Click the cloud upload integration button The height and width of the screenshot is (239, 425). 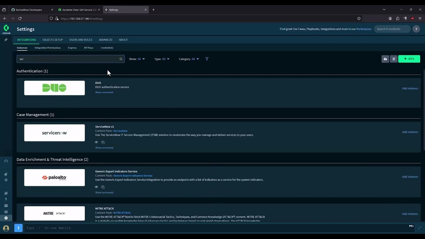[385, 59]
